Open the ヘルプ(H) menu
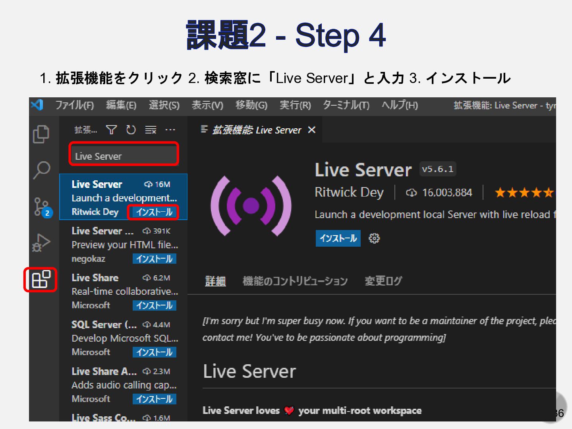Image resolution: width=572 pixels, height=429 pixels. click(x=400, y=105)
